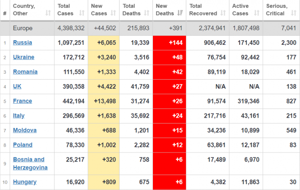Click the Moldova link
Image resolution: width=300 pixels, height=190 pixels.
pyautogui.click(x=24, y=130)
